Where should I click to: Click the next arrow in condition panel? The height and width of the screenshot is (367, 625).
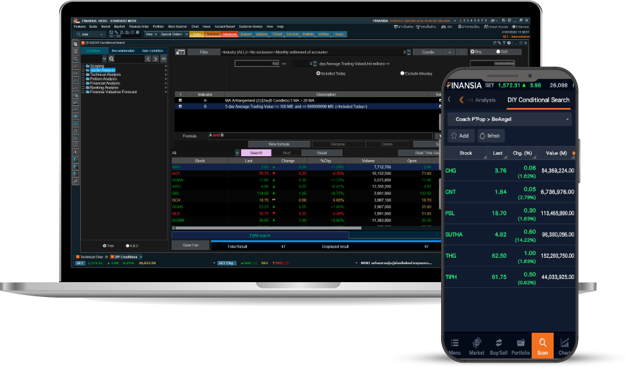click(156, 59)
